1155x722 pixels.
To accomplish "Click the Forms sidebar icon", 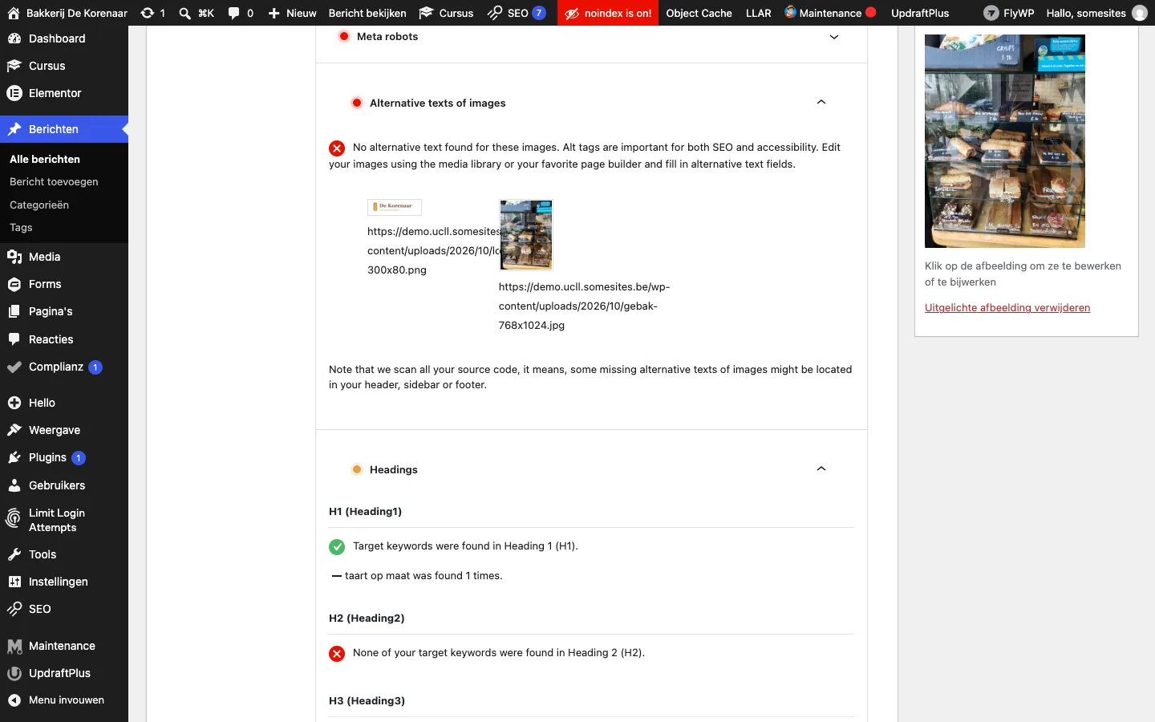I will click(x=14, y=284).
